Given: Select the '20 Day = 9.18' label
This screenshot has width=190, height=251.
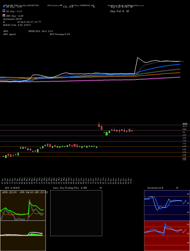Looking at the screenshot, I should (x=15, y=7).
